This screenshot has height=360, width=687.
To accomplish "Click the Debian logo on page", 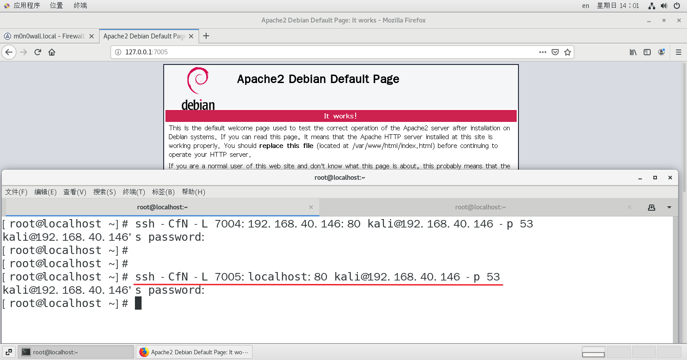I will 198,89.
